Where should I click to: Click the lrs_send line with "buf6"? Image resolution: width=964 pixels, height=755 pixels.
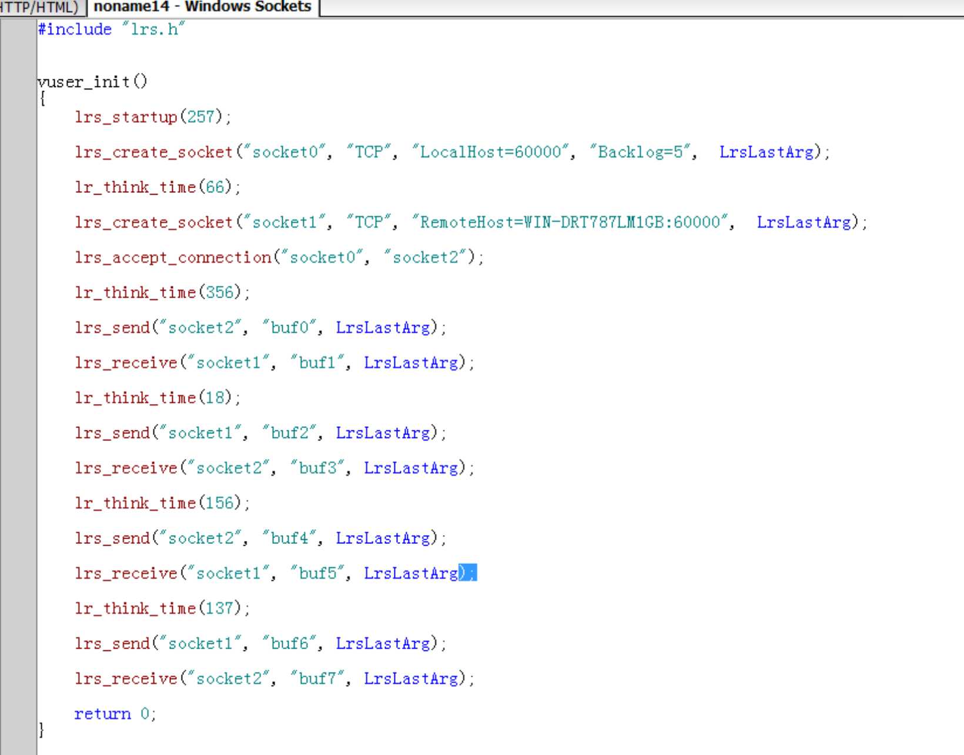point(260,643)
